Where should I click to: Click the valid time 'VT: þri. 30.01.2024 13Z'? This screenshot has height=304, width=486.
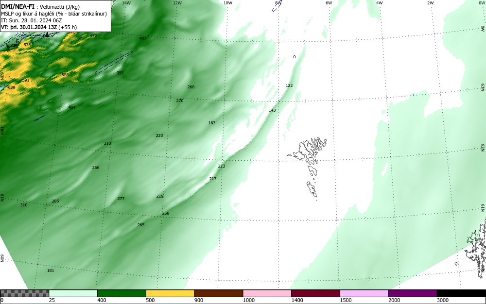point(29,27)
